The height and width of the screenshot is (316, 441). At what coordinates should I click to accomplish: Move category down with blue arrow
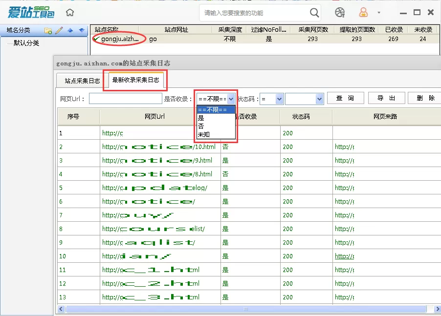click(82, 30)
